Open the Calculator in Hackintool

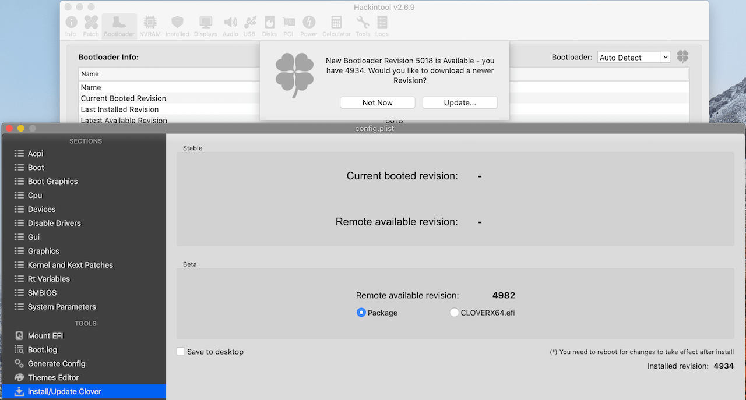(x=336, y=26)
